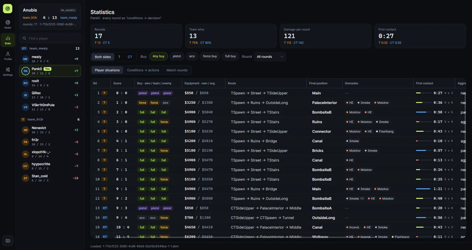Select Stan_cold avatar ST
Viewport: 472px width, 250px height.
click(x=25, y=178)
